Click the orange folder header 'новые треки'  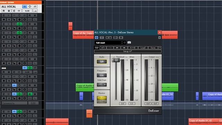21,2
